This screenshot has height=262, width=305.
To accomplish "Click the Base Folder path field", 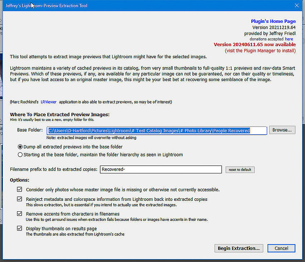I will coord(157,131).
